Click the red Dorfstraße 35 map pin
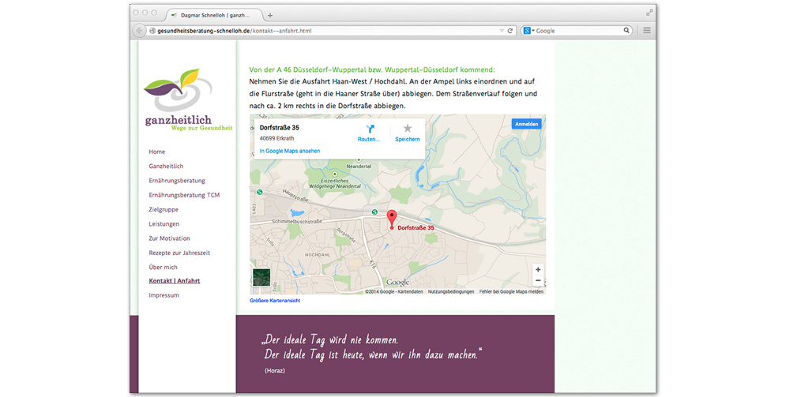 (392, 218)
